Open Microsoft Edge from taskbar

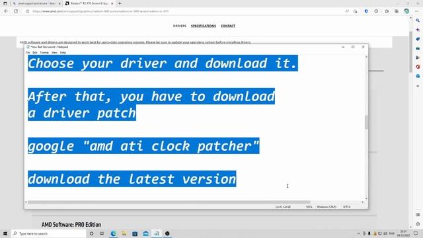113,233
